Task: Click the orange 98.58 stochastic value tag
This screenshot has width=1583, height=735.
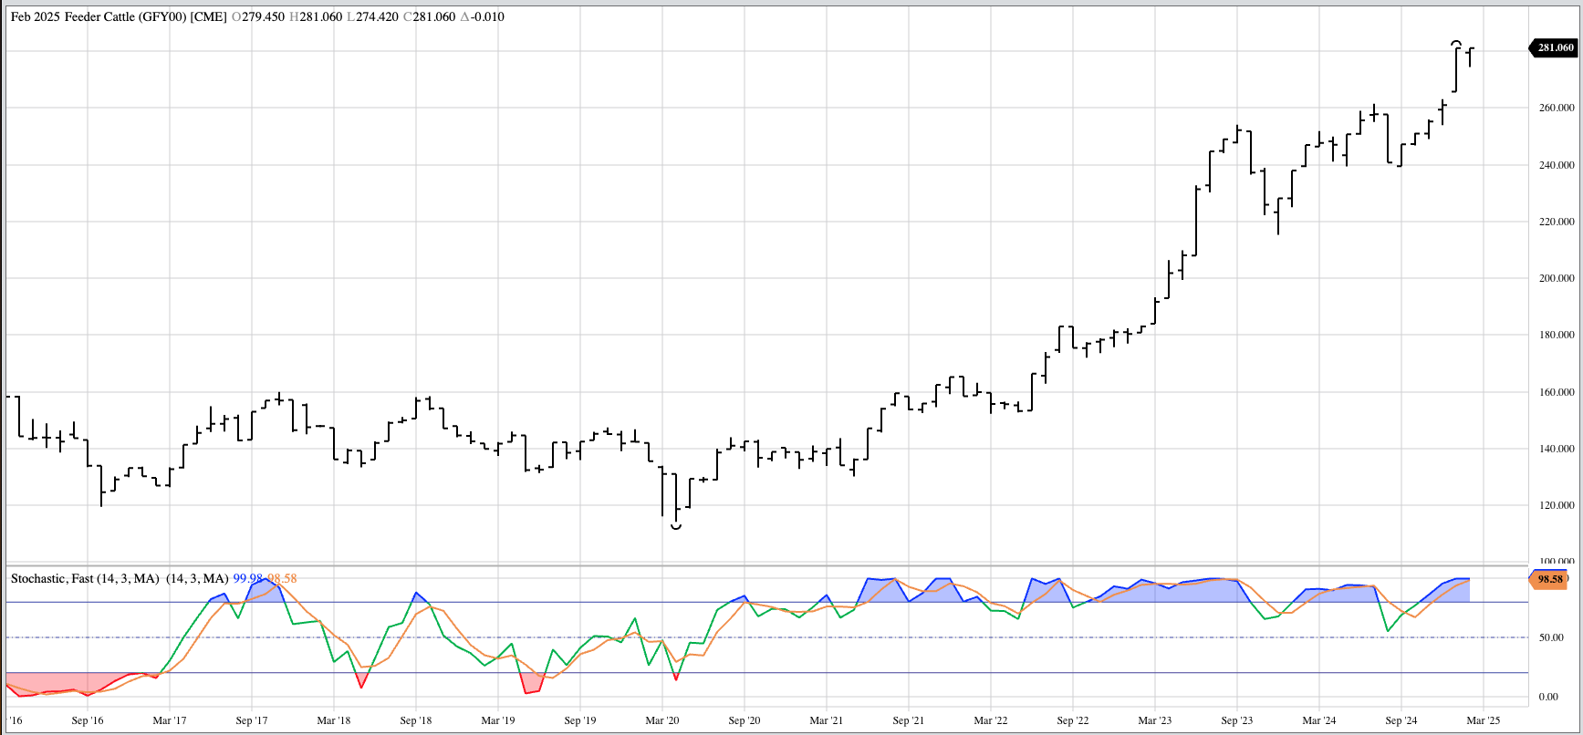Action: tap(1549, 579)
